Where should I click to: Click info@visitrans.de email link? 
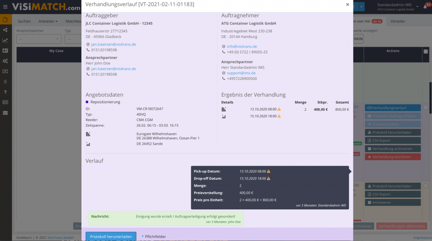point(242,46)
